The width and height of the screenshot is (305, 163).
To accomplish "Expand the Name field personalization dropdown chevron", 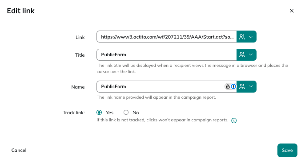I will pyautogui.click(x=251, y=86).
